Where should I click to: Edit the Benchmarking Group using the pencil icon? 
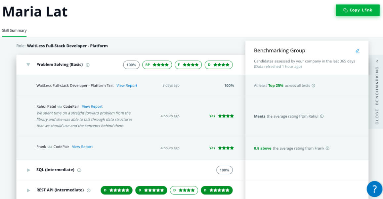pos(358,51)
